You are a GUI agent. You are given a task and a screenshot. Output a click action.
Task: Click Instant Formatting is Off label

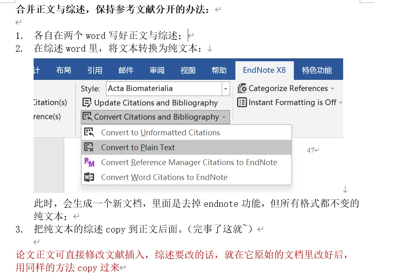click(293, 102)
